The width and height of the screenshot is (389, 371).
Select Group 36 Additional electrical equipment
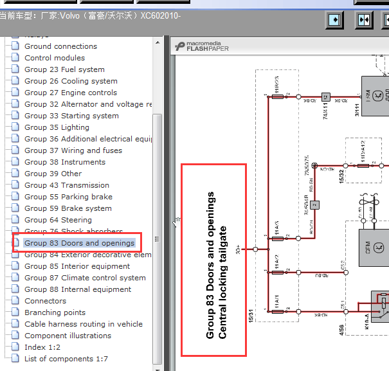point(88,139)
